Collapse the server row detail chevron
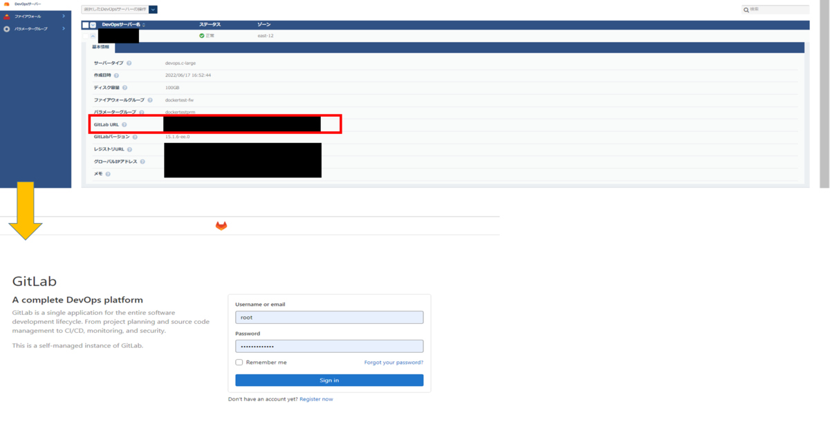 click(93, 35)
